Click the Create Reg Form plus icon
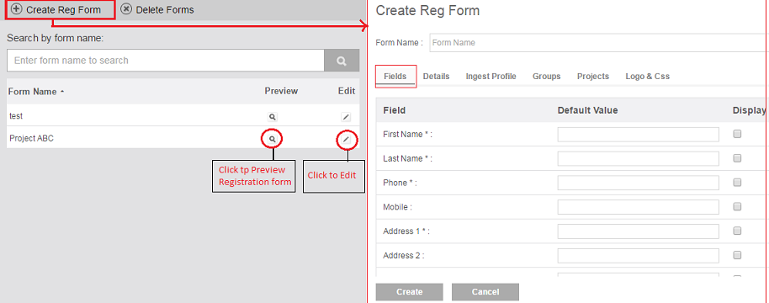769x303 pixels. tap(17, 8)
